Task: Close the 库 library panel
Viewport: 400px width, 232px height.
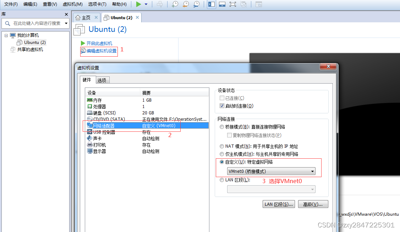Action: coord(66,14)
